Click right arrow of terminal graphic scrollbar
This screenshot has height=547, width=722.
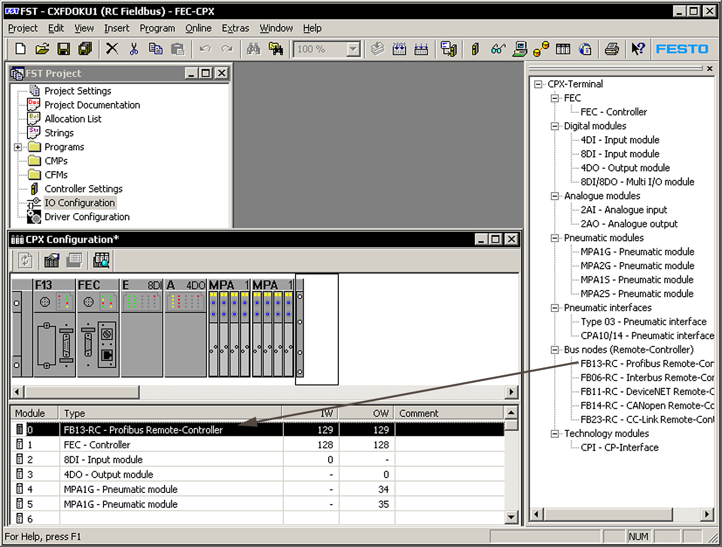(x=512, y=392)
